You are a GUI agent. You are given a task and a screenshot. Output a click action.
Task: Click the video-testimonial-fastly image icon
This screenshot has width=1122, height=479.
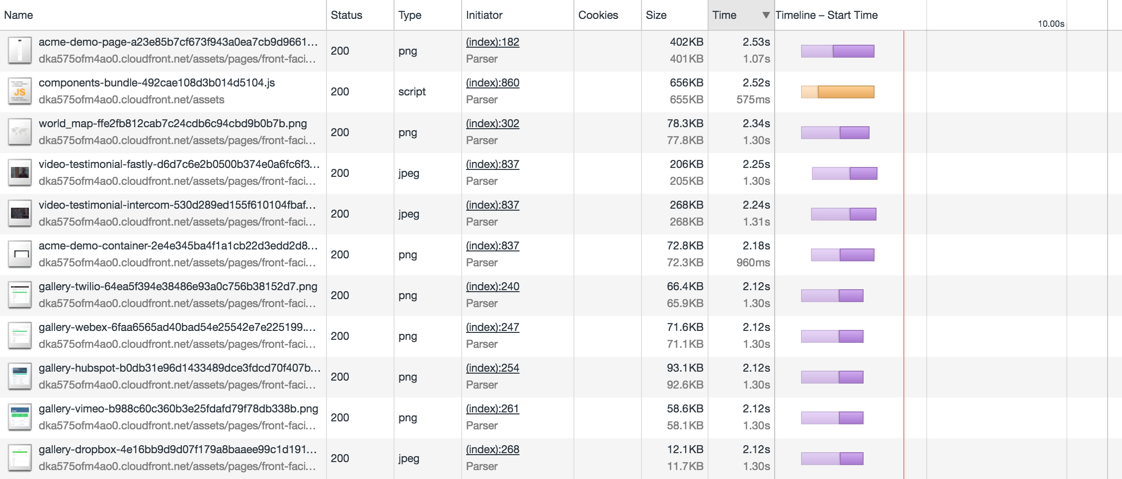pyautogui.click(x=20, y=173)
